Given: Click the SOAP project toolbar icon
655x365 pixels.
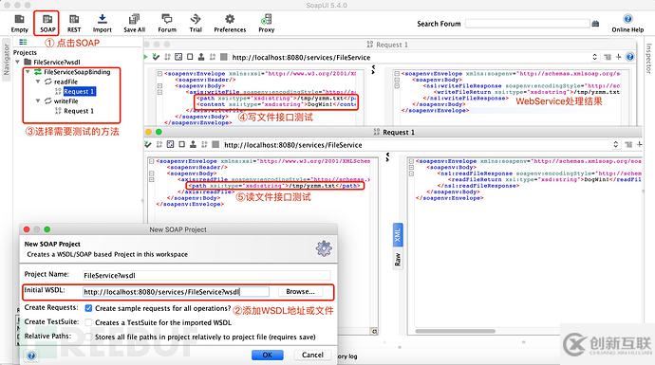Looking at the screenshot, I should click(47, 24).
